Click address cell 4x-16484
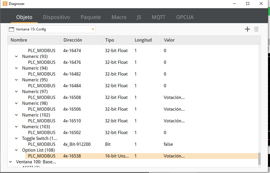270x173 pixels. 72,85
